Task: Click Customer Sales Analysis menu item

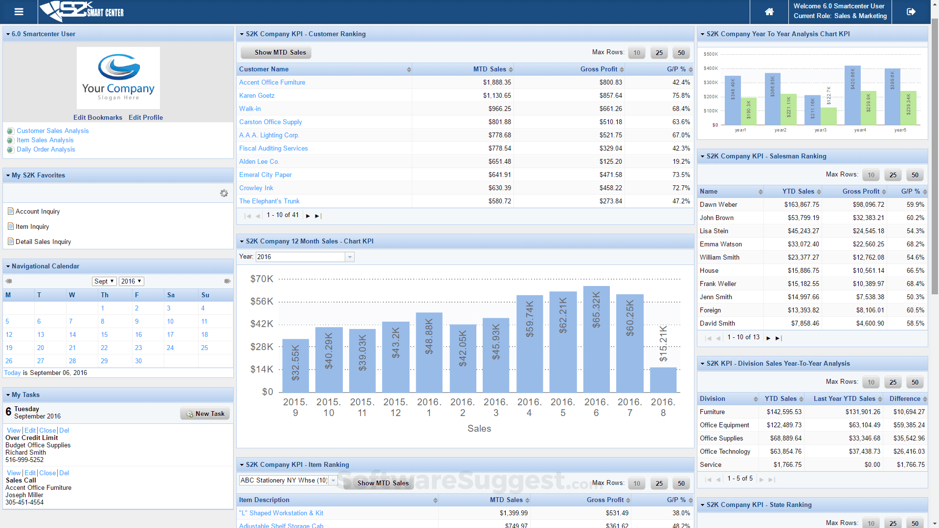Action: coord(53,130)
